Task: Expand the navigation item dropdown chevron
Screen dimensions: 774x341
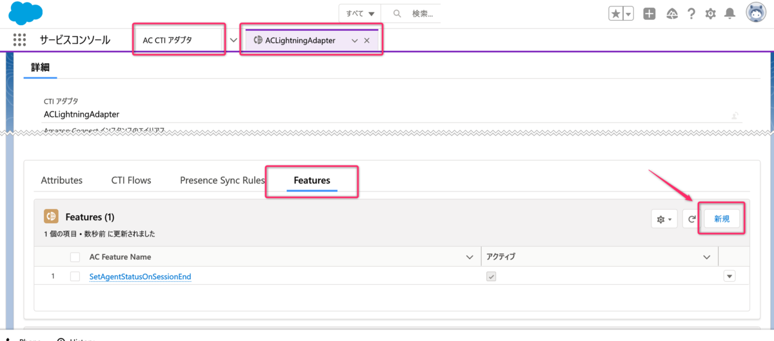Action: [233, 40]
